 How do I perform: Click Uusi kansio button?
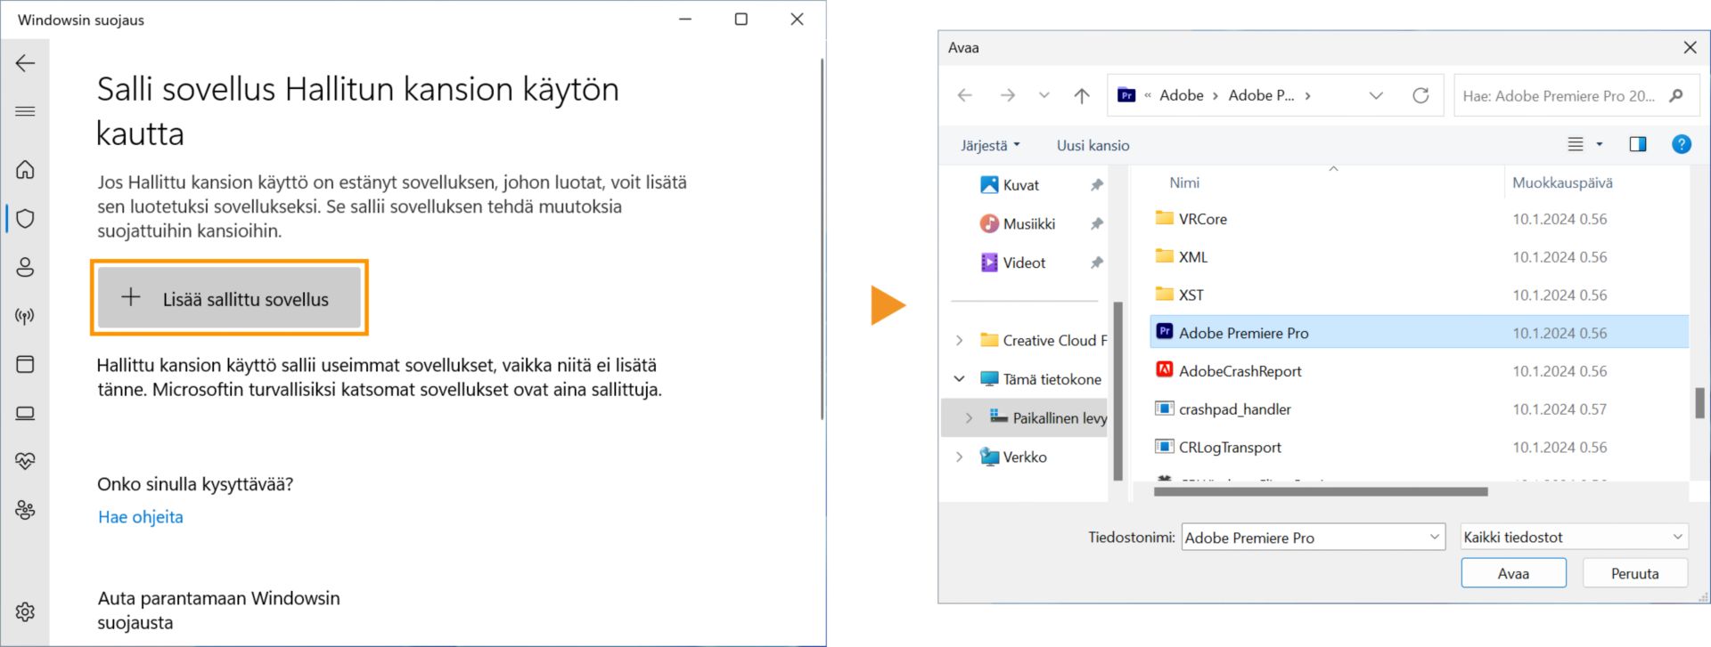click(x=1093, y=145)
